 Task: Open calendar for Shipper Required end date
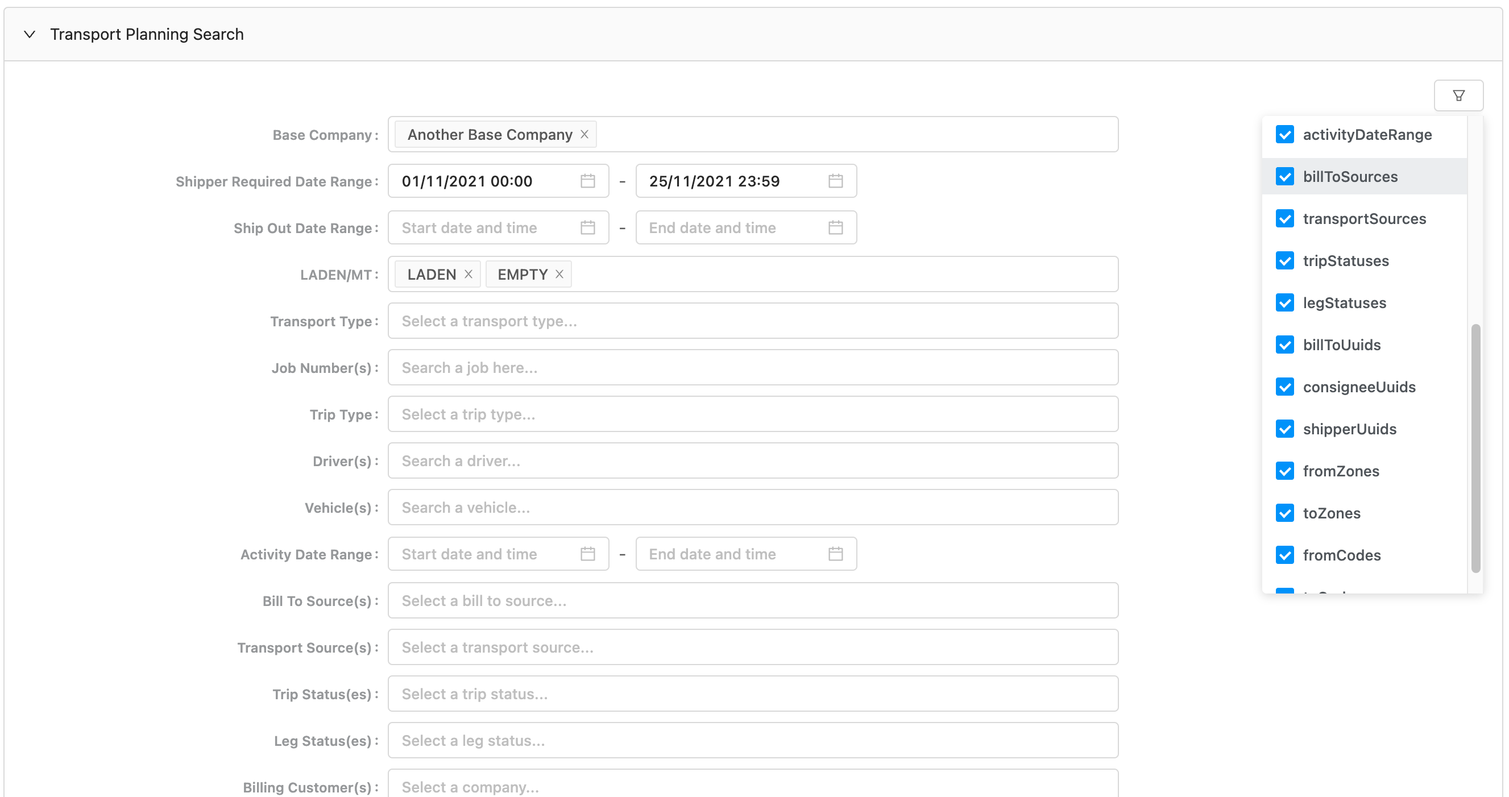click(835, 181)
